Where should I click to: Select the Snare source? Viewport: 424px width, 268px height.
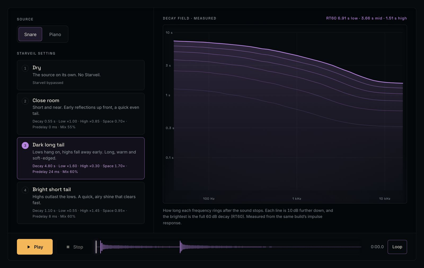tap(30, 34)
